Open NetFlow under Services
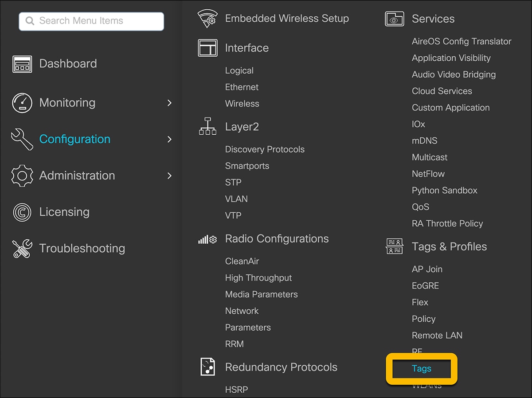This screenshot has height=398, width=532. (x=428, y=174)
